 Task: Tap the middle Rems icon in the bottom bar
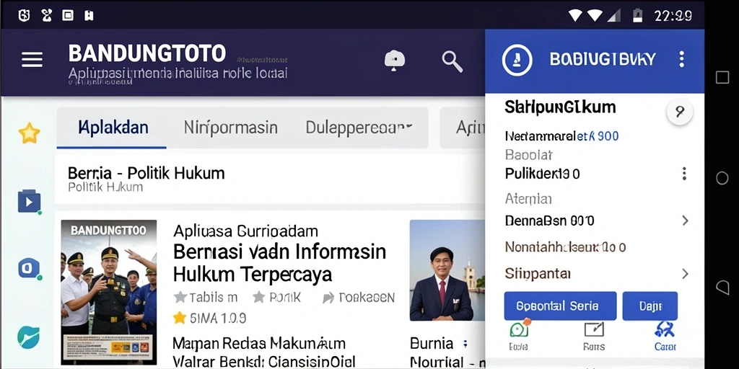(594, 329)
